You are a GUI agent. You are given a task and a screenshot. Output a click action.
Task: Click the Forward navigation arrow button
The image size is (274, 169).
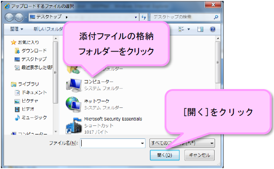[x=19, y=17]
